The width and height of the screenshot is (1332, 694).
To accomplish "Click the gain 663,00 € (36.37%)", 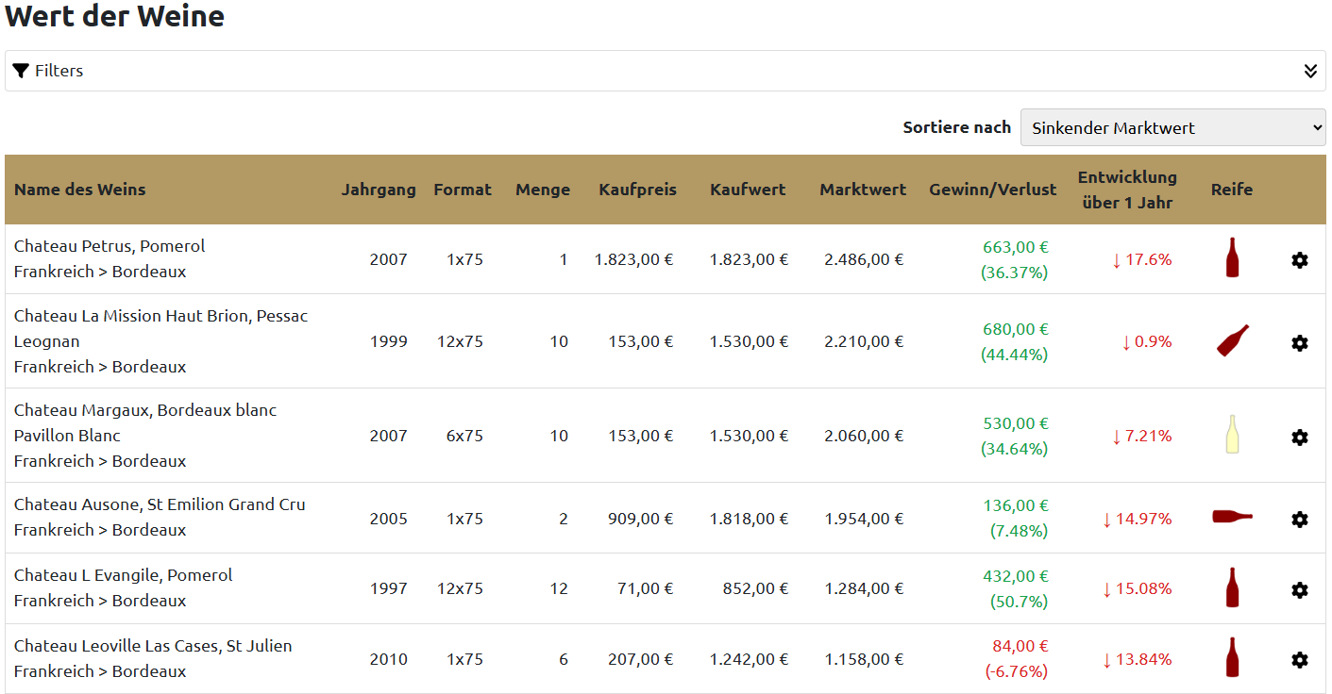I will click(x=1015, y=259).
